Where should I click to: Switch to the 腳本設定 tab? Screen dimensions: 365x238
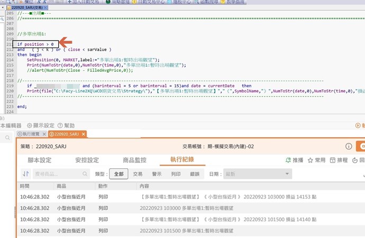(x=39, y=160)
